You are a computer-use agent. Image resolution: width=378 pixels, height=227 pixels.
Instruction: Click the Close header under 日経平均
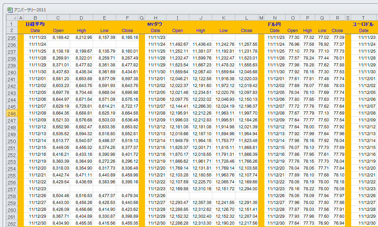[127, 31]
